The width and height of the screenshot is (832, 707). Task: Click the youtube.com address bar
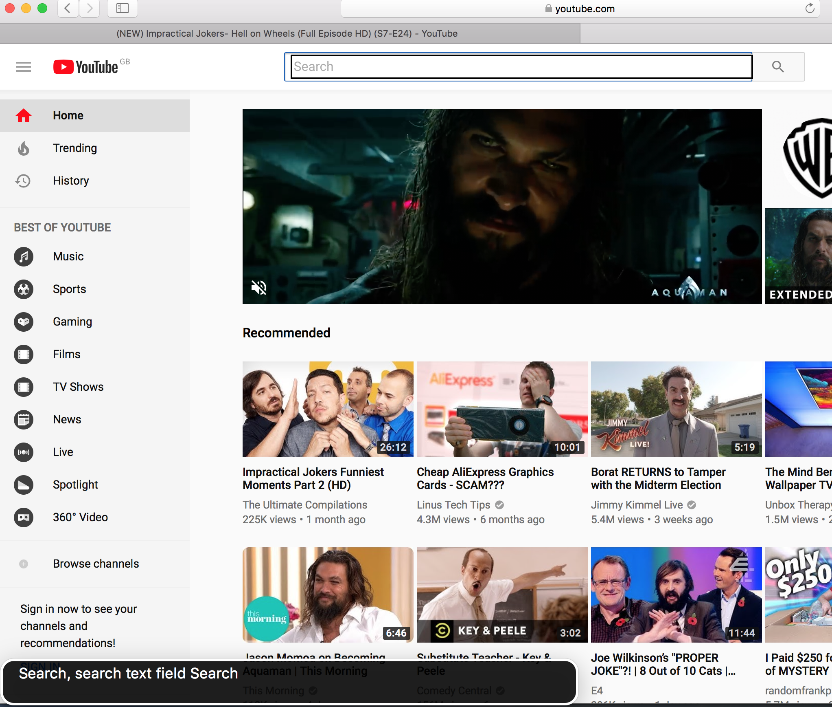[x=580, y=9]
